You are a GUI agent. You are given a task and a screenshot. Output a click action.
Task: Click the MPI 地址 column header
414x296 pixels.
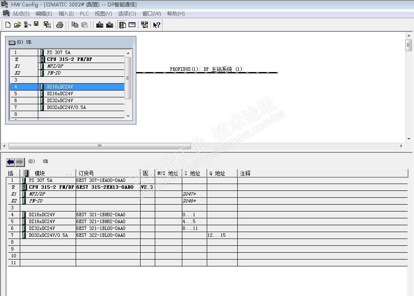[169, 173]
